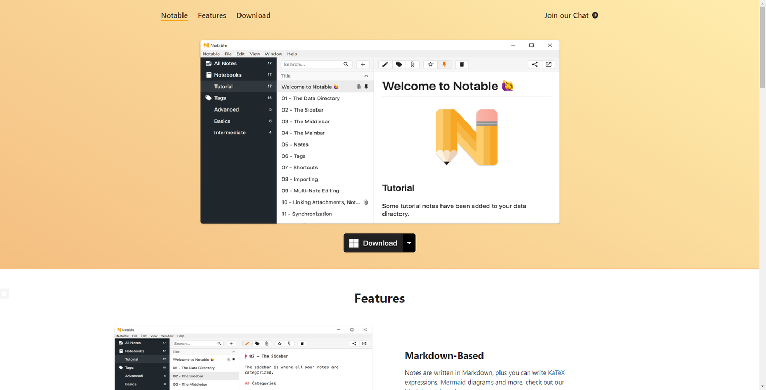Click the Tags icon in the large top screenshot's sidebar

coord(209,98)
